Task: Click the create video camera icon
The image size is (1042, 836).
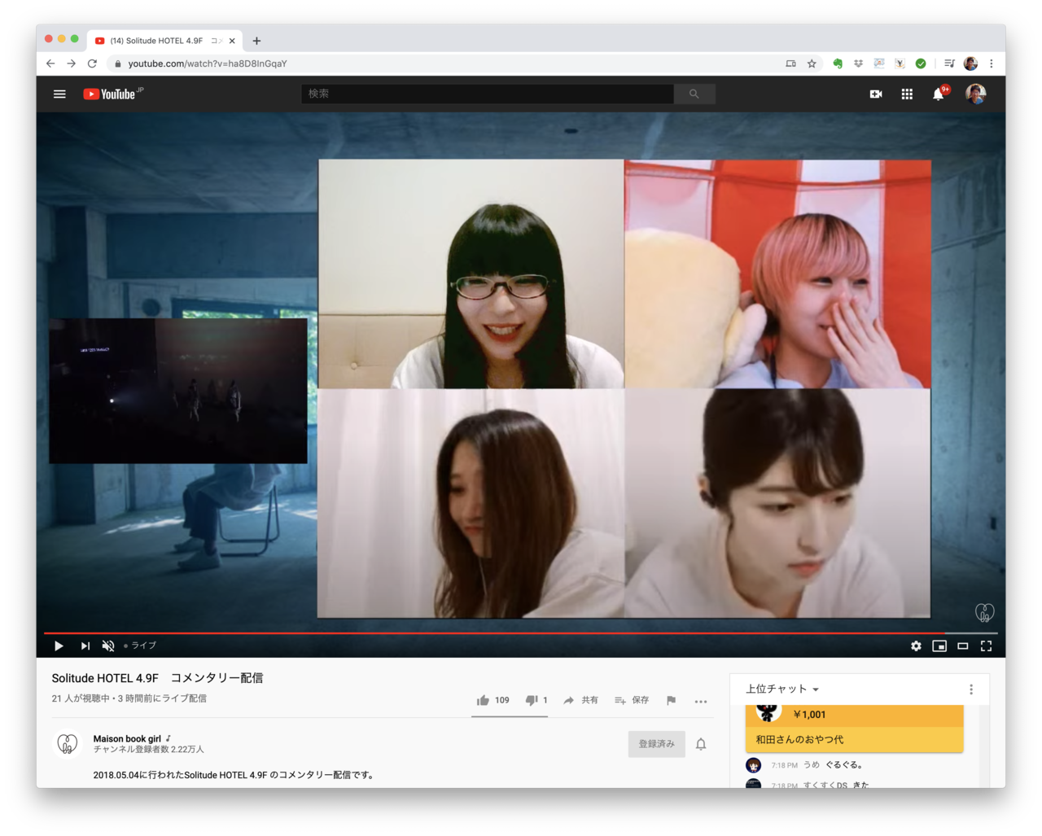Action: pos(876,94)
